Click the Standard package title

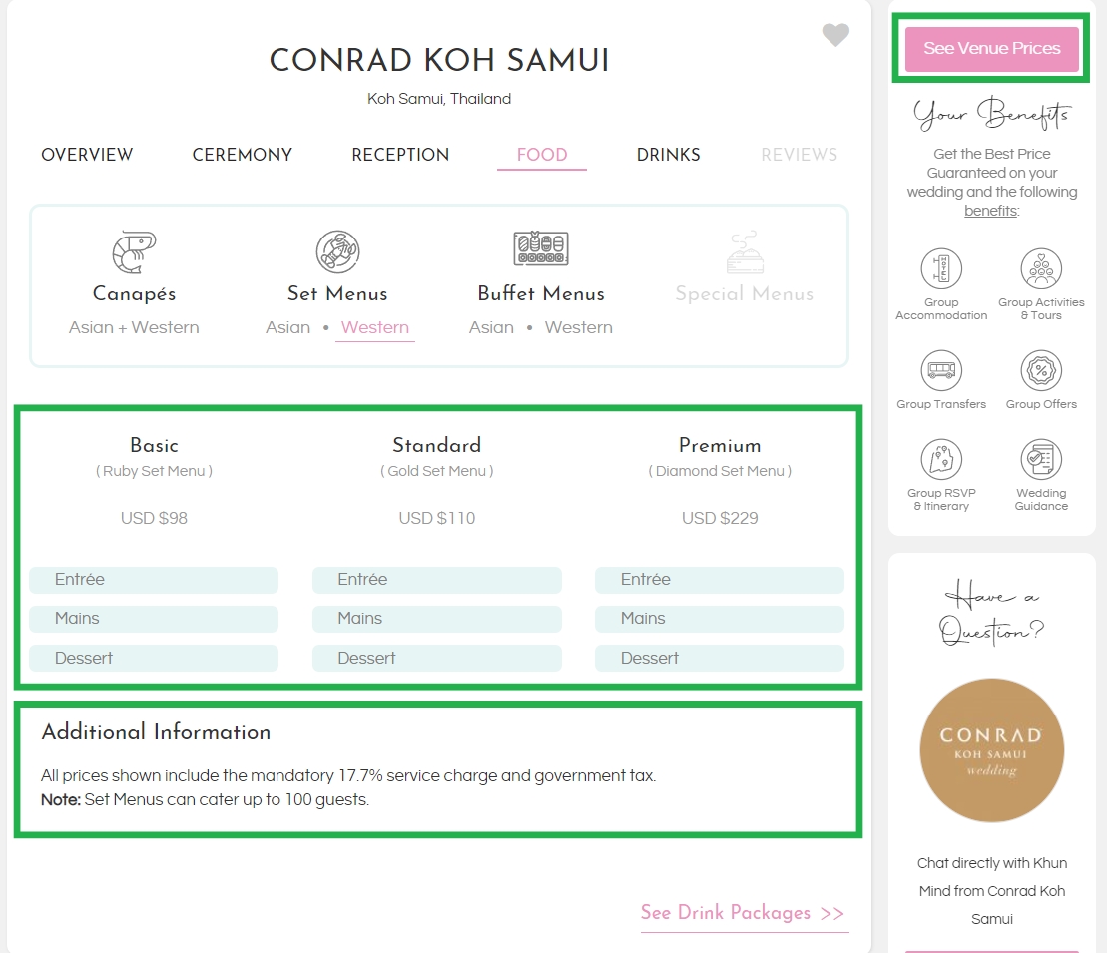(x=437, y=445)
